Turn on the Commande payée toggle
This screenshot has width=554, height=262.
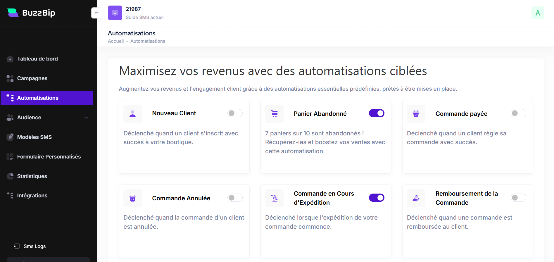click(518, 113)
